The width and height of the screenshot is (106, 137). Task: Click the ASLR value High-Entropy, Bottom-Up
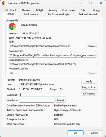[68, 110]
